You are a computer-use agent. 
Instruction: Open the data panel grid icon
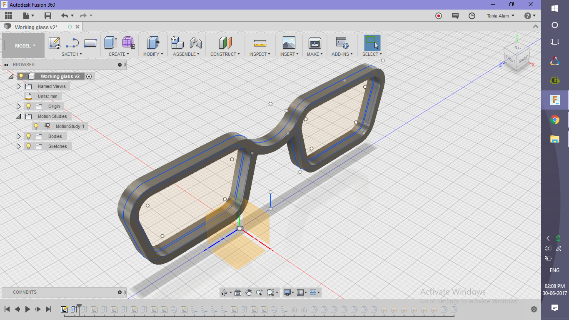8,16
